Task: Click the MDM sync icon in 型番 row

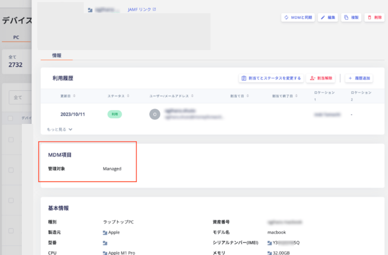Action: click(105, 243)
